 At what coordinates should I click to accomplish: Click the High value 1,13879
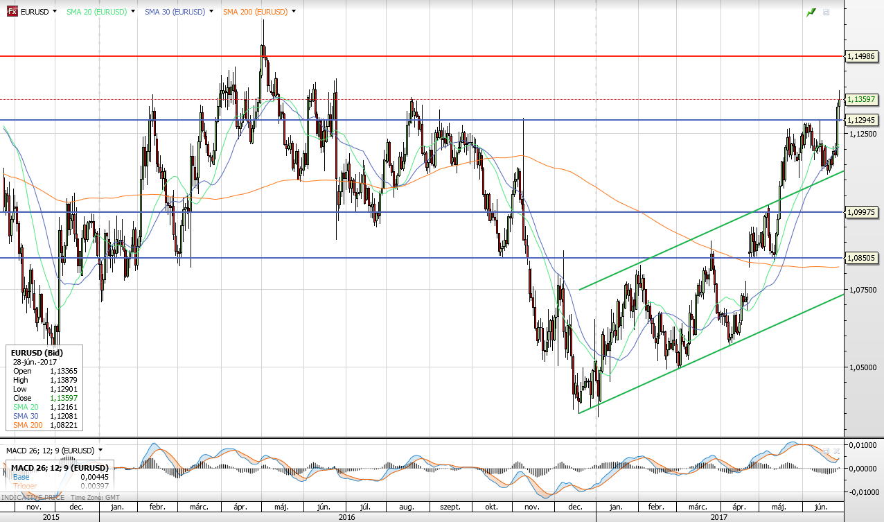(x=62, y=380)
